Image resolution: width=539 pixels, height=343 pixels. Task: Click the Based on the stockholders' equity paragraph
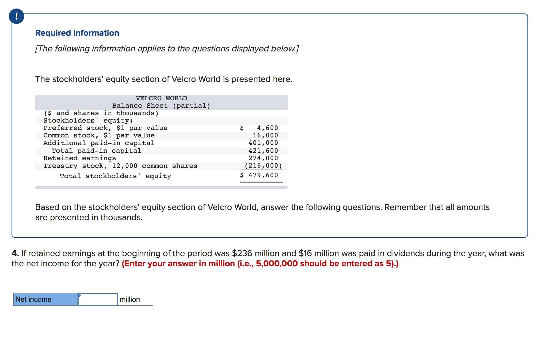(262, 212)
